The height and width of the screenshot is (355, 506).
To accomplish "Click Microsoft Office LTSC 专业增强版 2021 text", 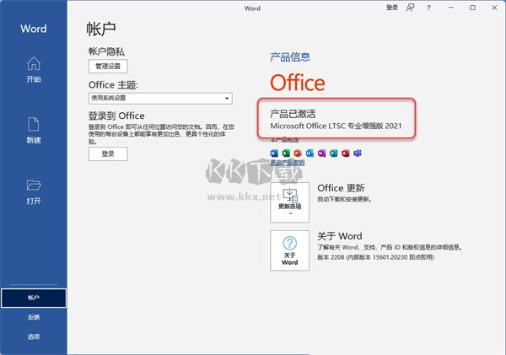I will (336, 126).
